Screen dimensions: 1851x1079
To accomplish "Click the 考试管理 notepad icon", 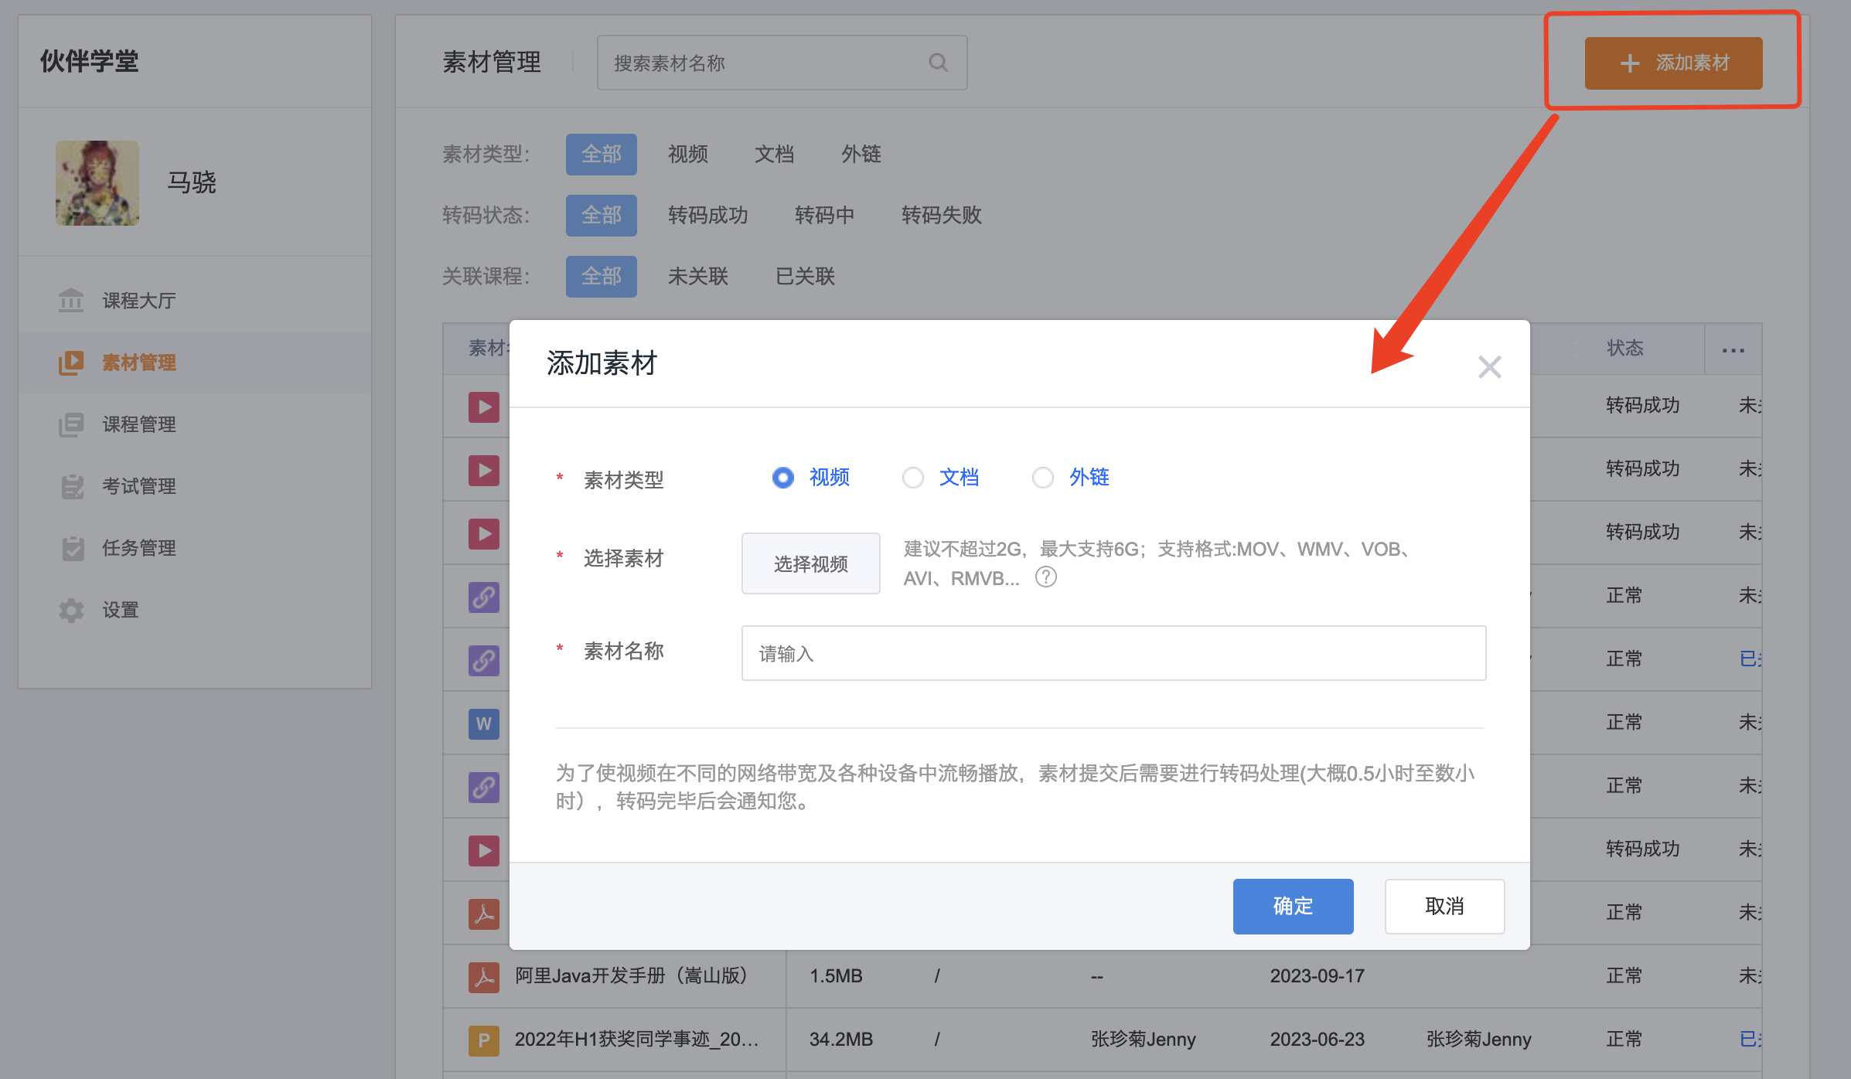I will pos(72,486).
